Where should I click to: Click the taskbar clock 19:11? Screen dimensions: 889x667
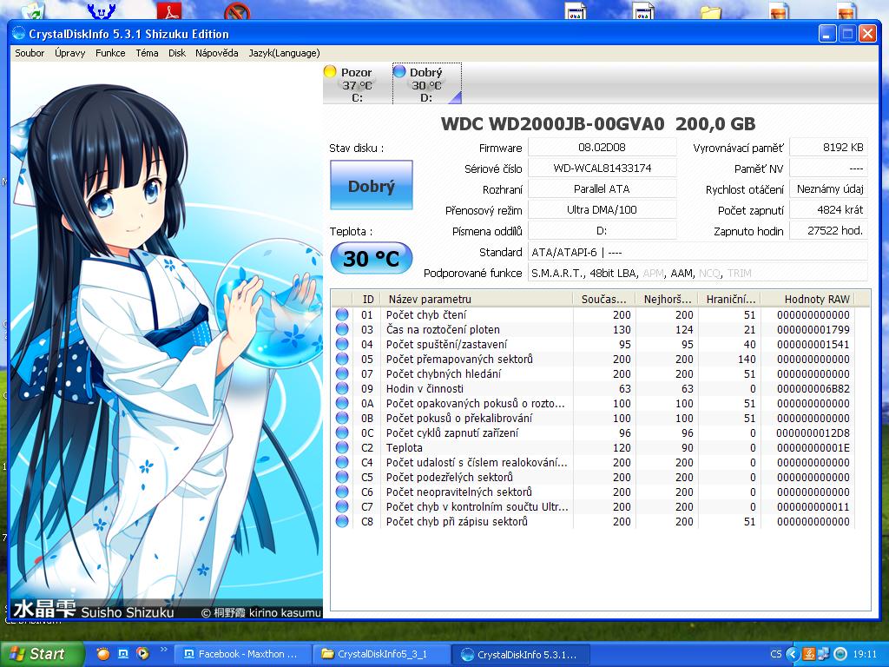865,654
